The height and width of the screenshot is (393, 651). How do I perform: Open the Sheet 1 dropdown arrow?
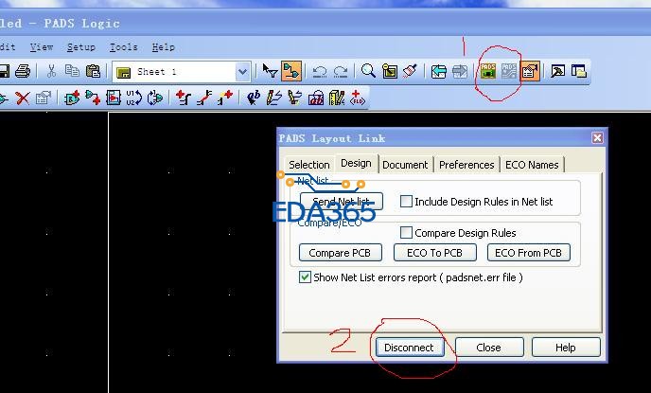[x=242, y=72]
